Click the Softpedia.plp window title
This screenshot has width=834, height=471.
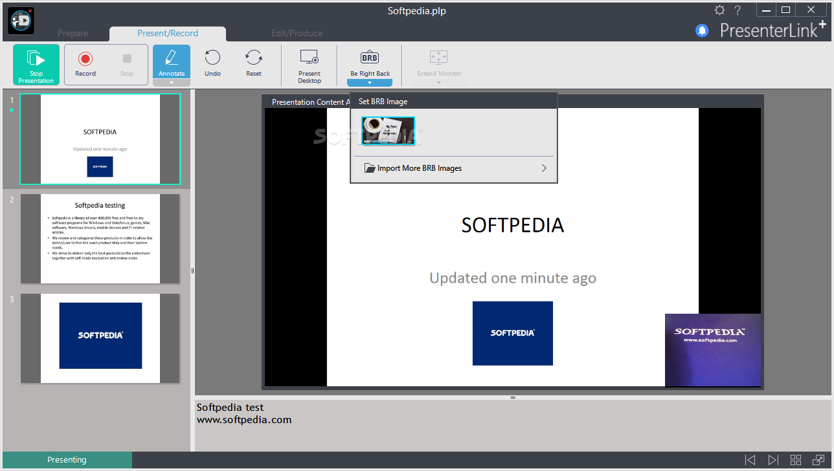[417, 10]
